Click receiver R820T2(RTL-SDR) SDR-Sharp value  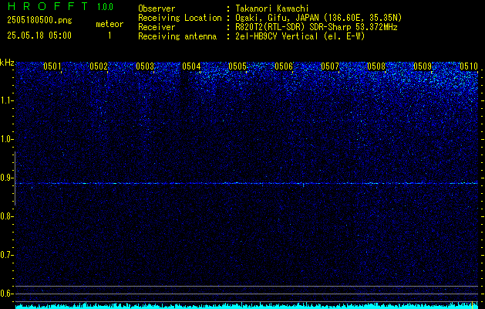coord(316,27)
